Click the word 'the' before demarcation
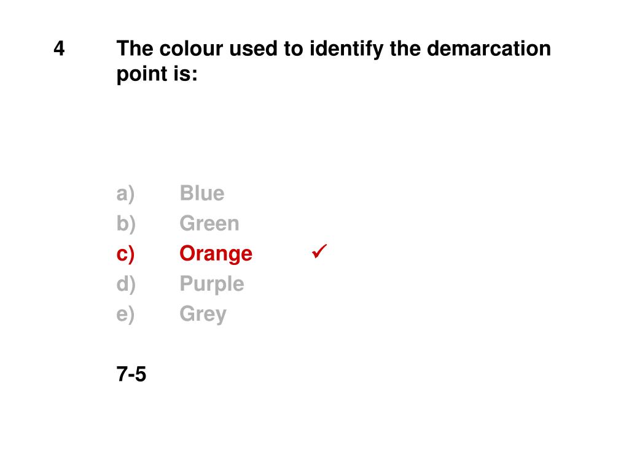This screenshot has width=629, height=471. click(405, 48)
